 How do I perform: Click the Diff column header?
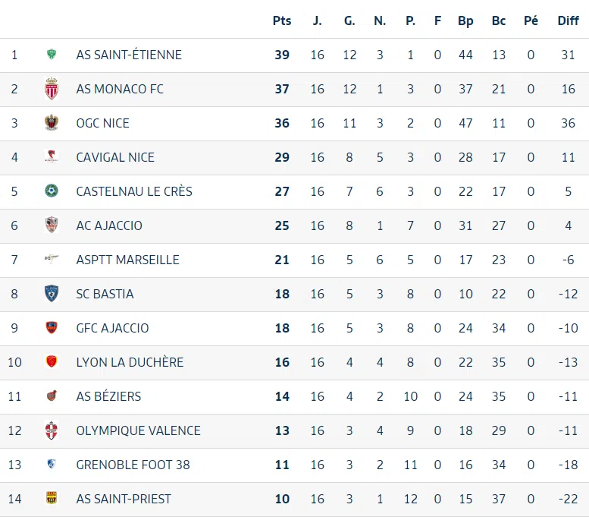click(x=568, y=21)
